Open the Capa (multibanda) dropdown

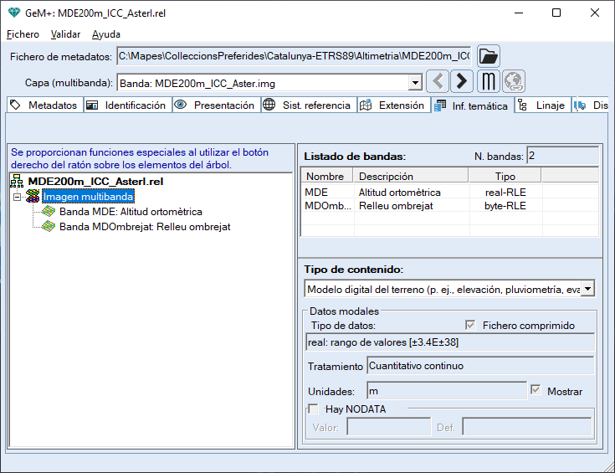414,83
